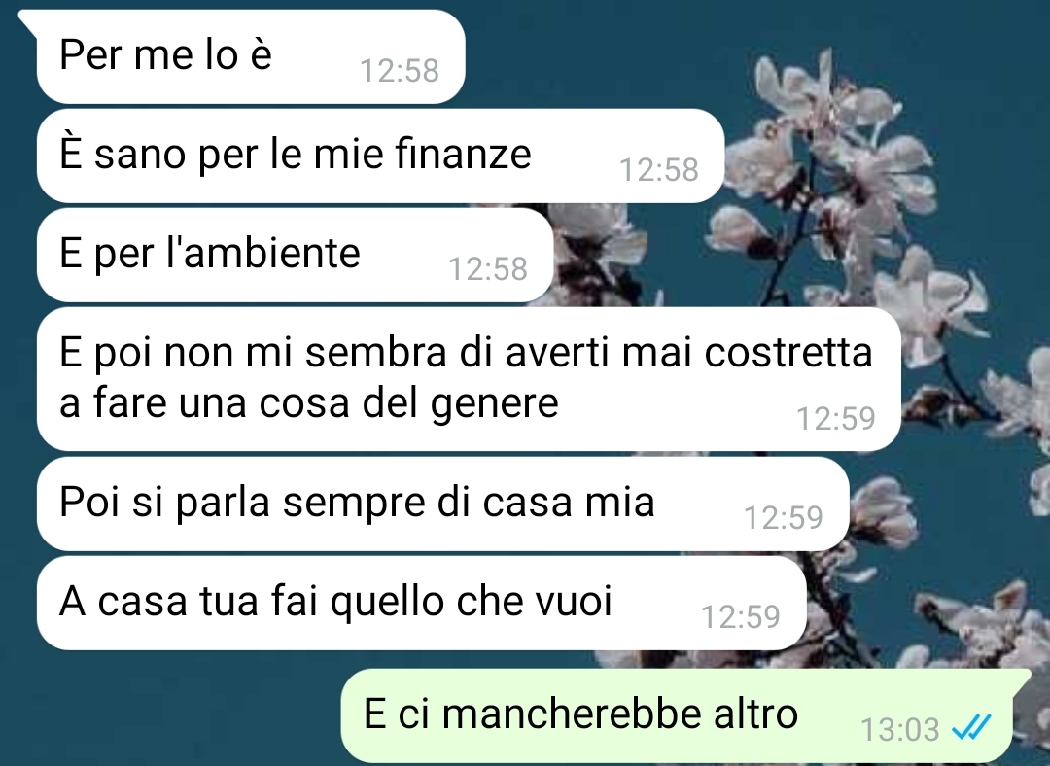Tap the 'A casa tua fai quello che vuoi' bubble

click(422, 604)
